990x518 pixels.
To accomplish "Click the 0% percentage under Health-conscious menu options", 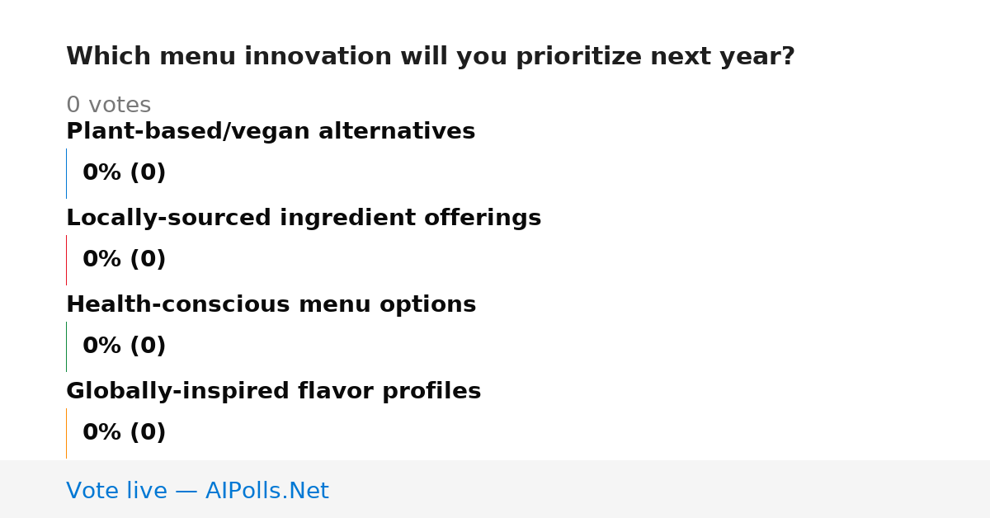I will [x=102, y=346].
